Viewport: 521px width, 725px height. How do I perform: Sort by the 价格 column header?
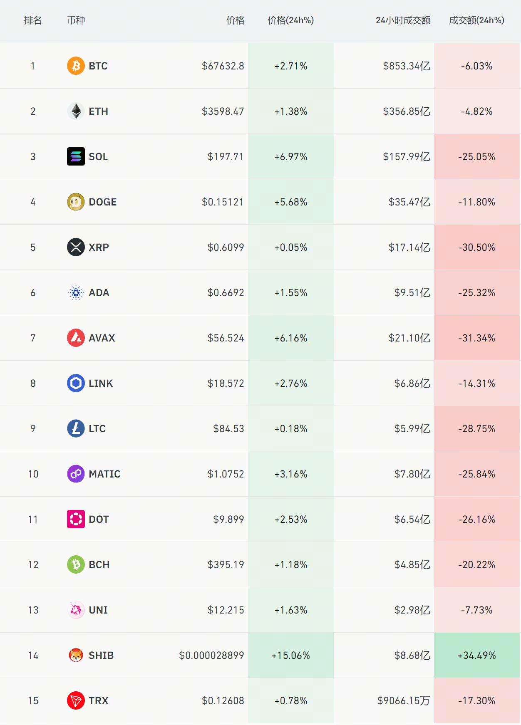point(235,20)
